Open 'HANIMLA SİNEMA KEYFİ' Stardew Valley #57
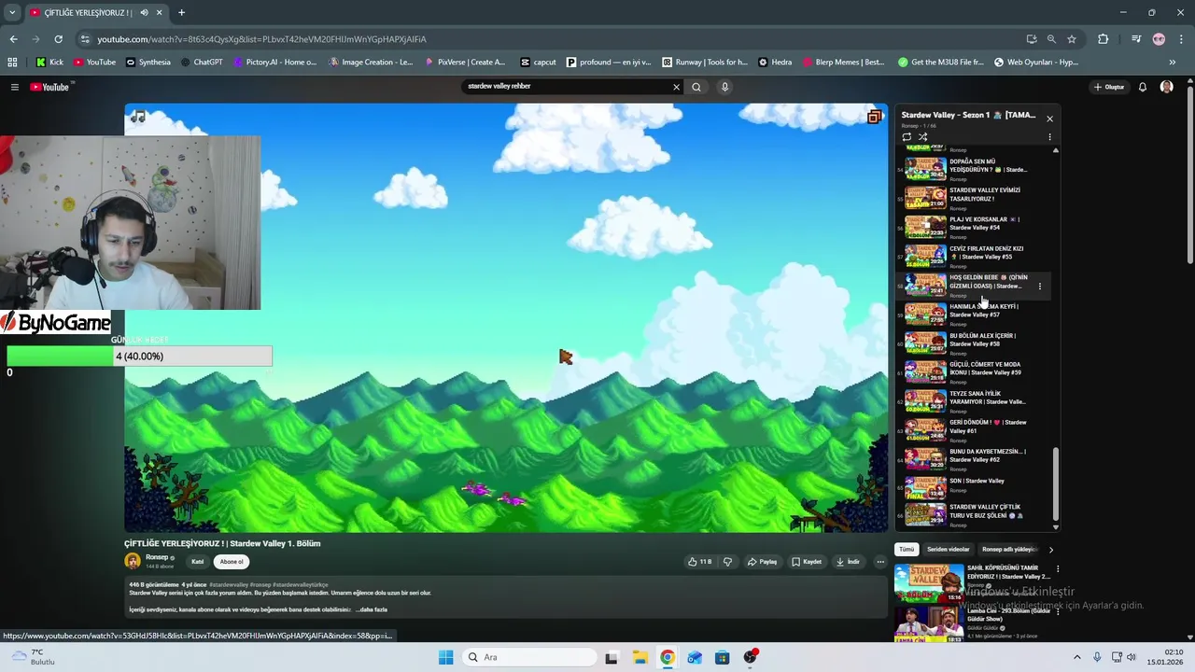Screen dimensions: 1195x672 (x=974, y=314)
